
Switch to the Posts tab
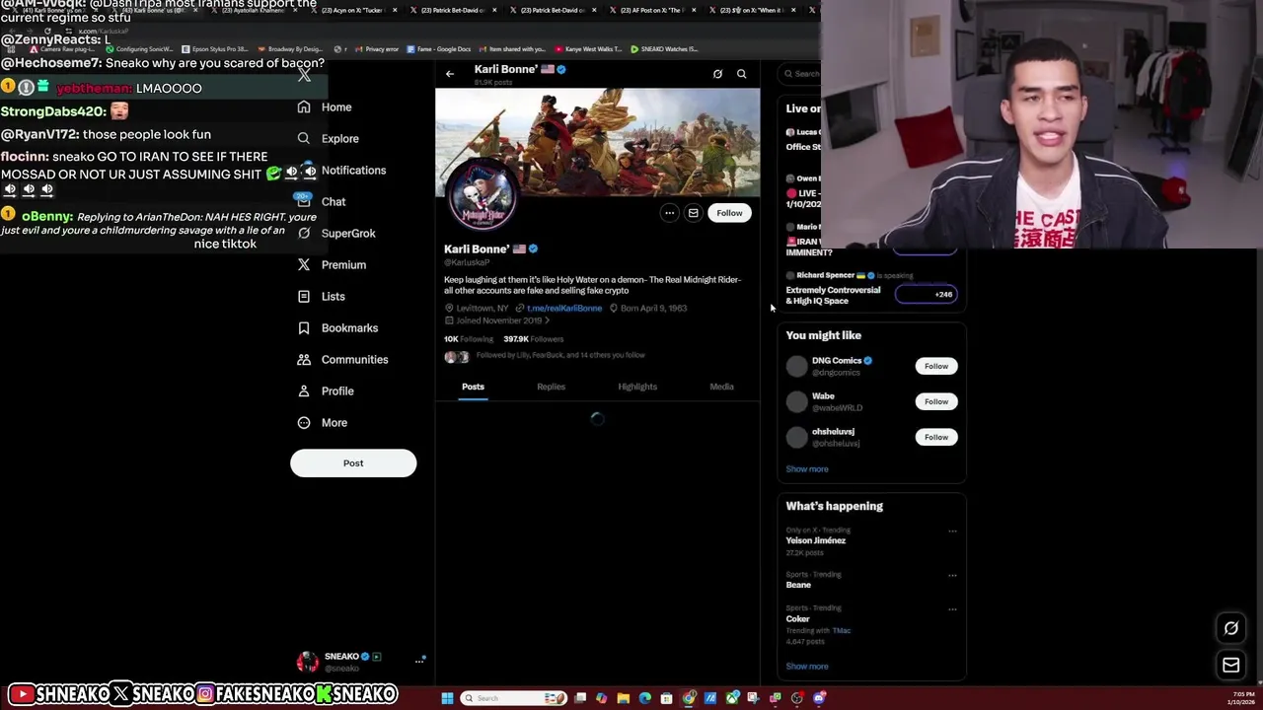[x=473, y=387]
